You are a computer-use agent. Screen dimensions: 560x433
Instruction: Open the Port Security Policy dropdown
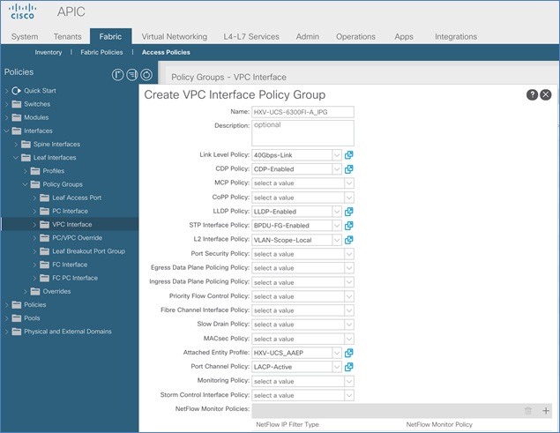coord(302,254)
